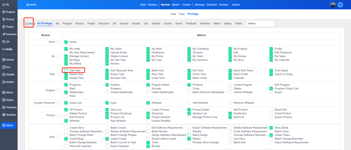Click the Feedback sidebar icon
Screen dimensions: 351x150
4,107
